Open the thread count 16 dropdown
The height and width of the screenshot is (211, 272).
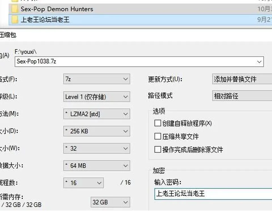pos(83,183)
